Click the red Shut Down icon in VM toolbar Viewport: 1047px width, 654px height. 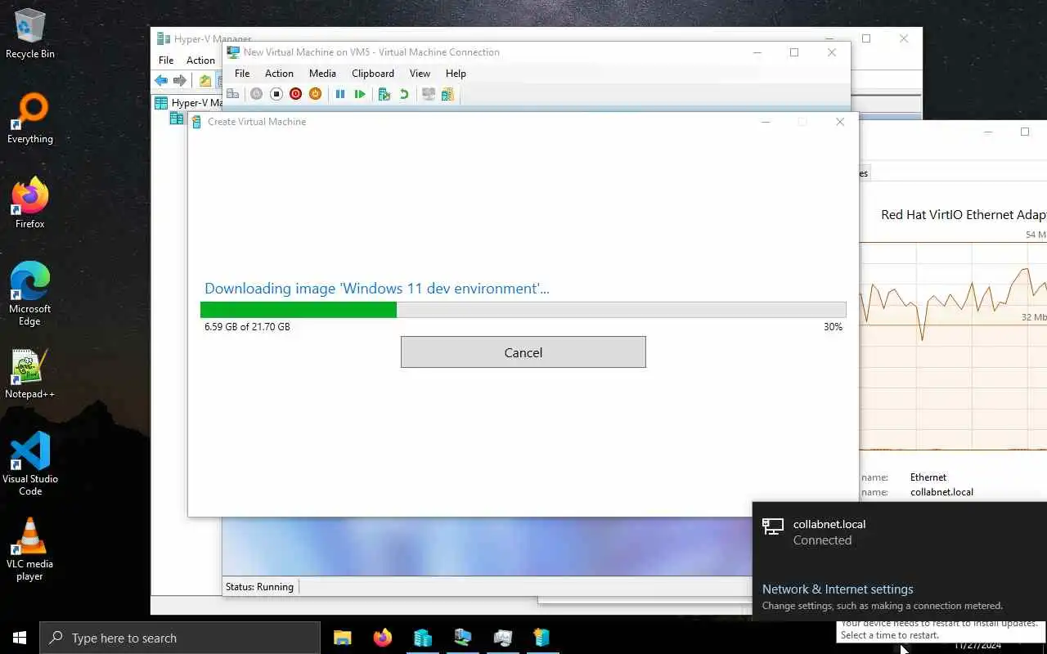click(x=295, y=94)
